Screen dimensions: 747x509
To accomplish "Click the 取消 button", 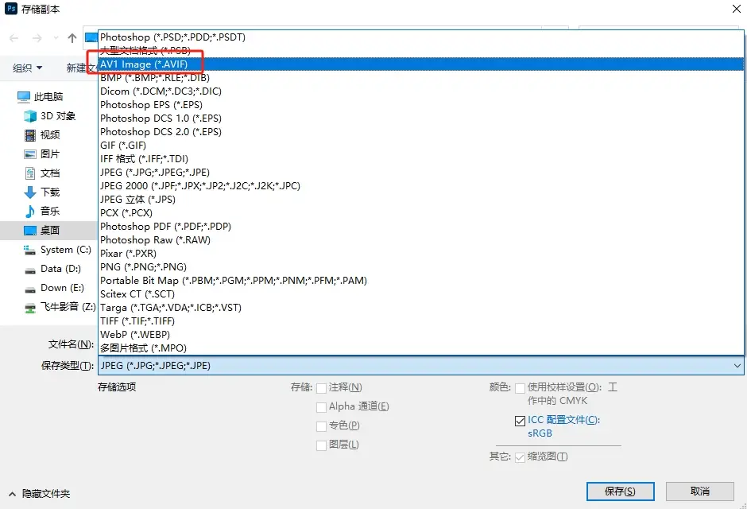I will click(700, 492).
